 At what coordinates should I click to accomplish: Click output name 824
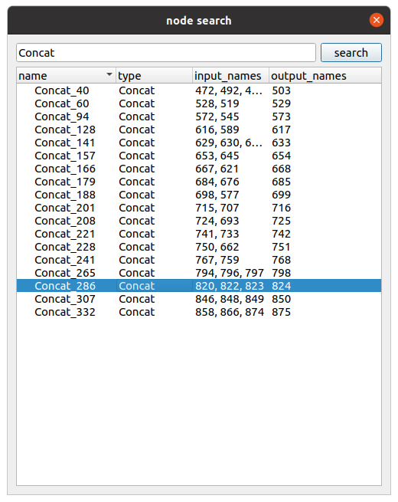pyautogui.click(x=282, y=286)
